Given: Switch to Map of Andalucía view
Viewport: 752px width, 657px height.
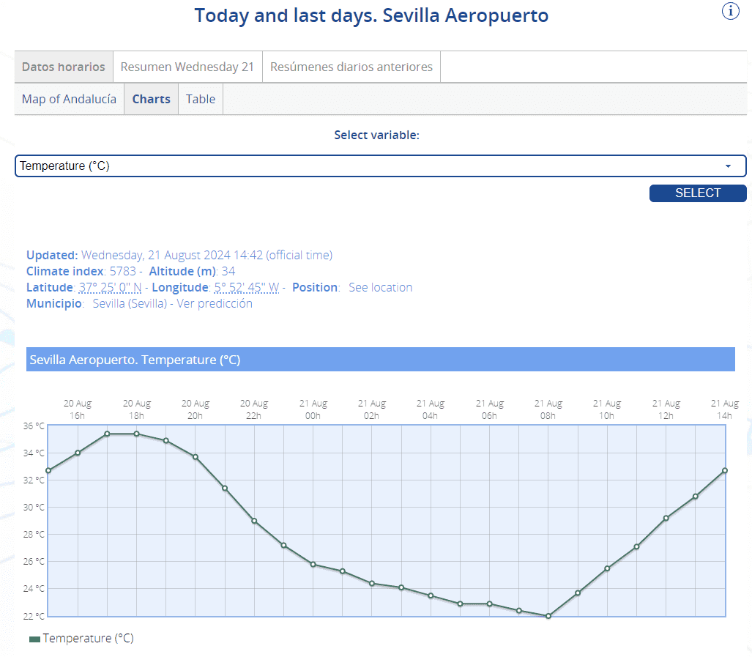Looking at the screenshot, I should pyautogui.click(x=69, y=99).
